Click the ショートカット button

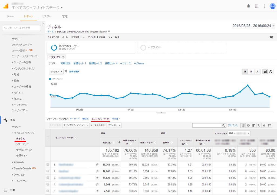pyautogui.click(x=114, y=37)
